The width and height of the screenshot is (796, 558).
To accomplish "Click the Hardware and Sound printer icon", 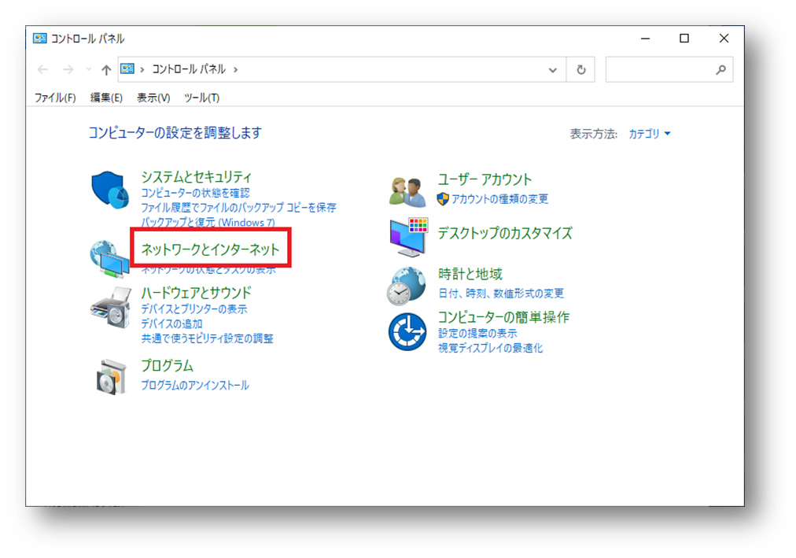I will click(x=111, y=307).
